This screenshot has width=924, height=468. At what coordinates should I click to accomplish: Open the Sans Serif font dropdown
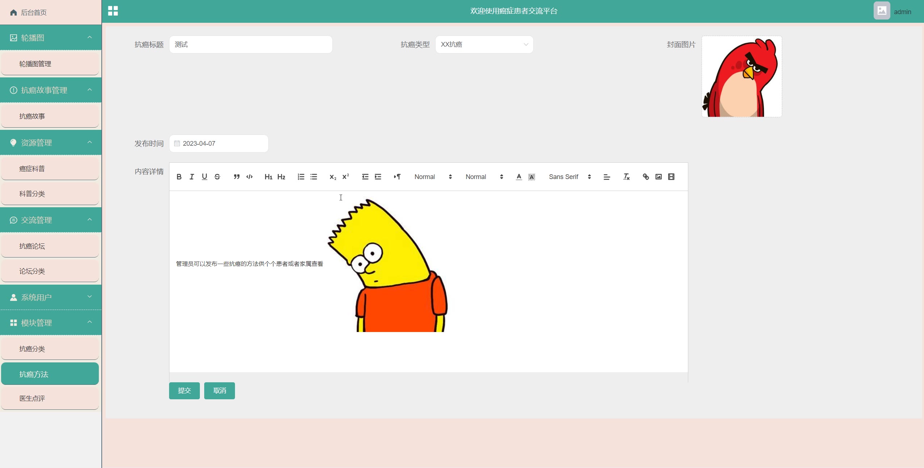click(x=570, y=177)
